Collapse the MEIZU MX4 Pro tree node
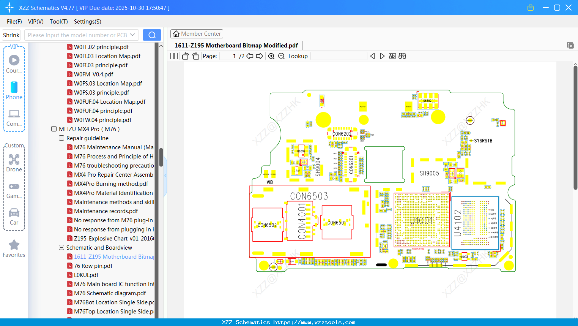 [54, 129]
